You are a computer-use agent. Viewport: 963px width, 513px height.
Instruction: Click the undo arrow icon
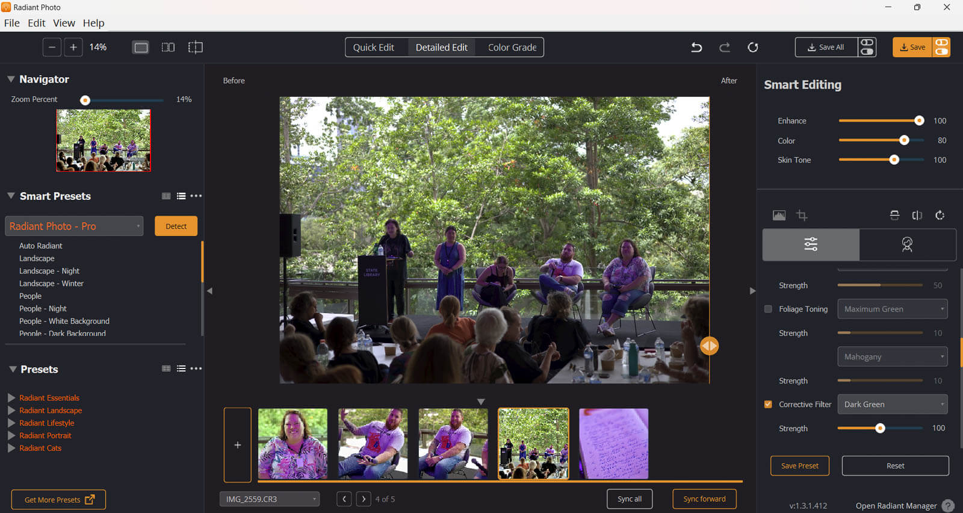click(696, 48)
